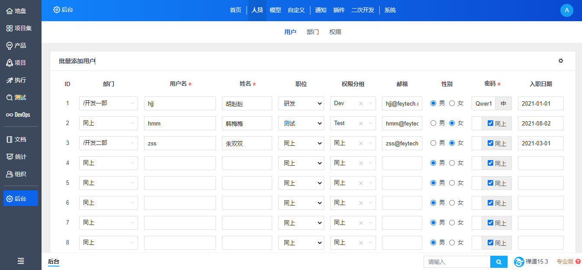Select 女 radio for row 4
This screenshot has height=270, width=582.
[452, 163]
